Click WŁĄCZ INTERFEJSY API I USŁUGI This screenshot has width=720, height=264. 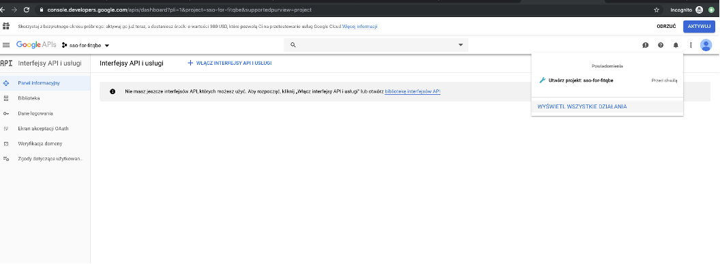click(x=230, y=63)
